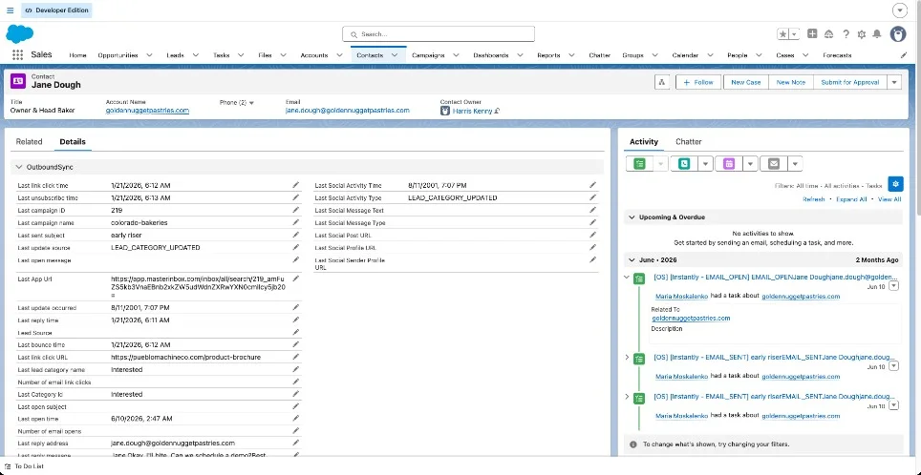This screenshot has width=921, height=475.
Task: Click the New Task green icon button
Action: pos(640,164)
